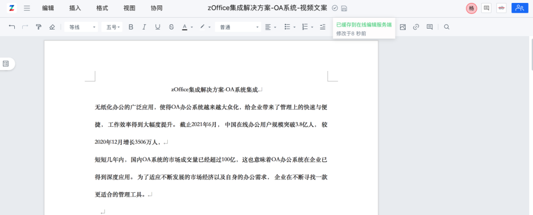Screen dimensions: 533x215
Task: Toggle strikethrough formatting
Action: click(171, 27)
